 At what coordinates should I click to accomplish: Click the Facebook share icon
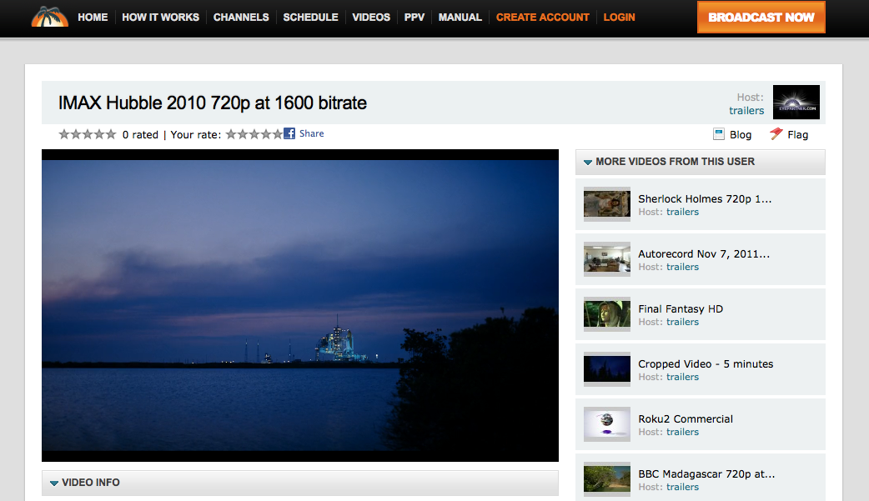[x=289, y=133]
